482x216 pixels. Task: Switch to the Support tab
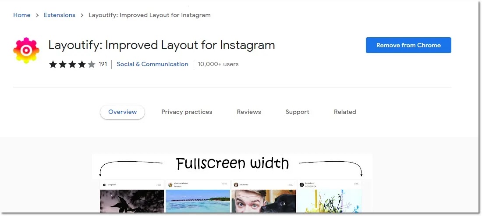[x=297, y=112]
